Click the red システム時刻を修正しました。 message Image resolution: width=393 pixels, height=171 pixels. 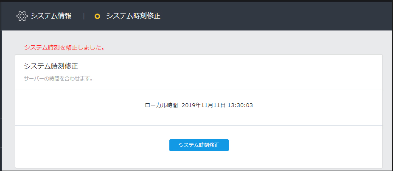[x=65, y=47]
